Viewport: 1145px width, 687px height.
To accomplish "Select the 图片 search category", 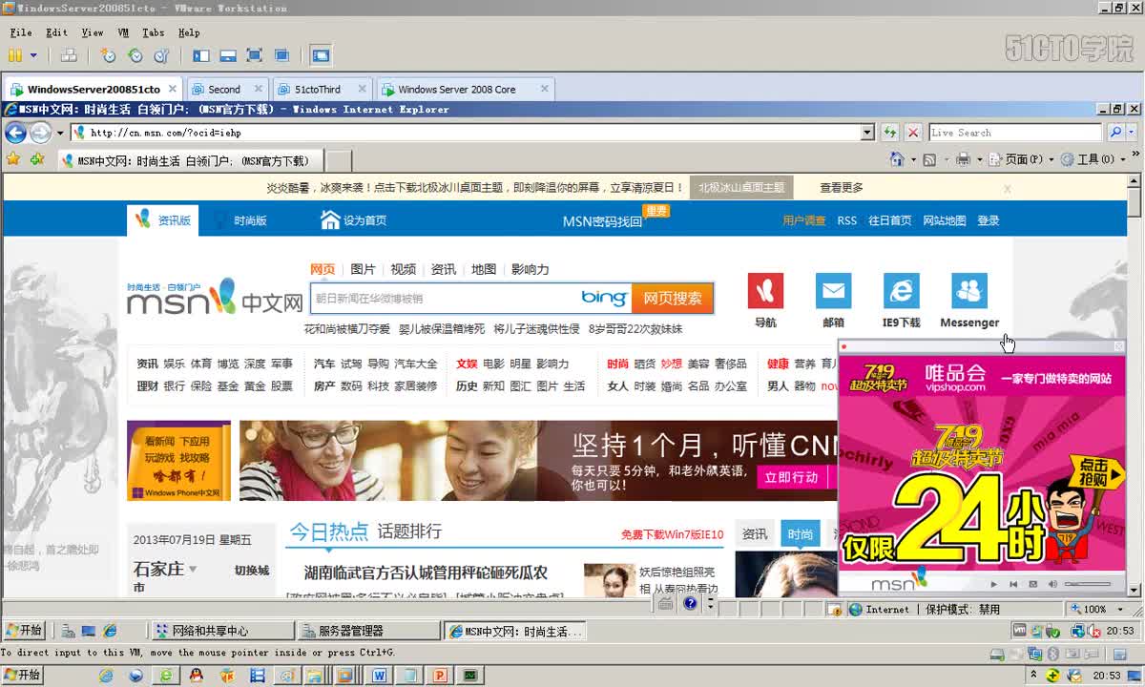I will click(363, 269).
